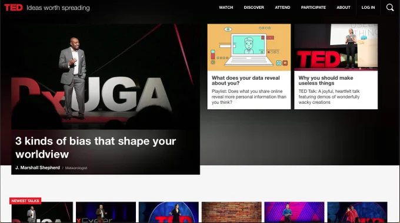400x223 pixels.
Task: Click LOG IN in the header
Action: coord(368,8)
